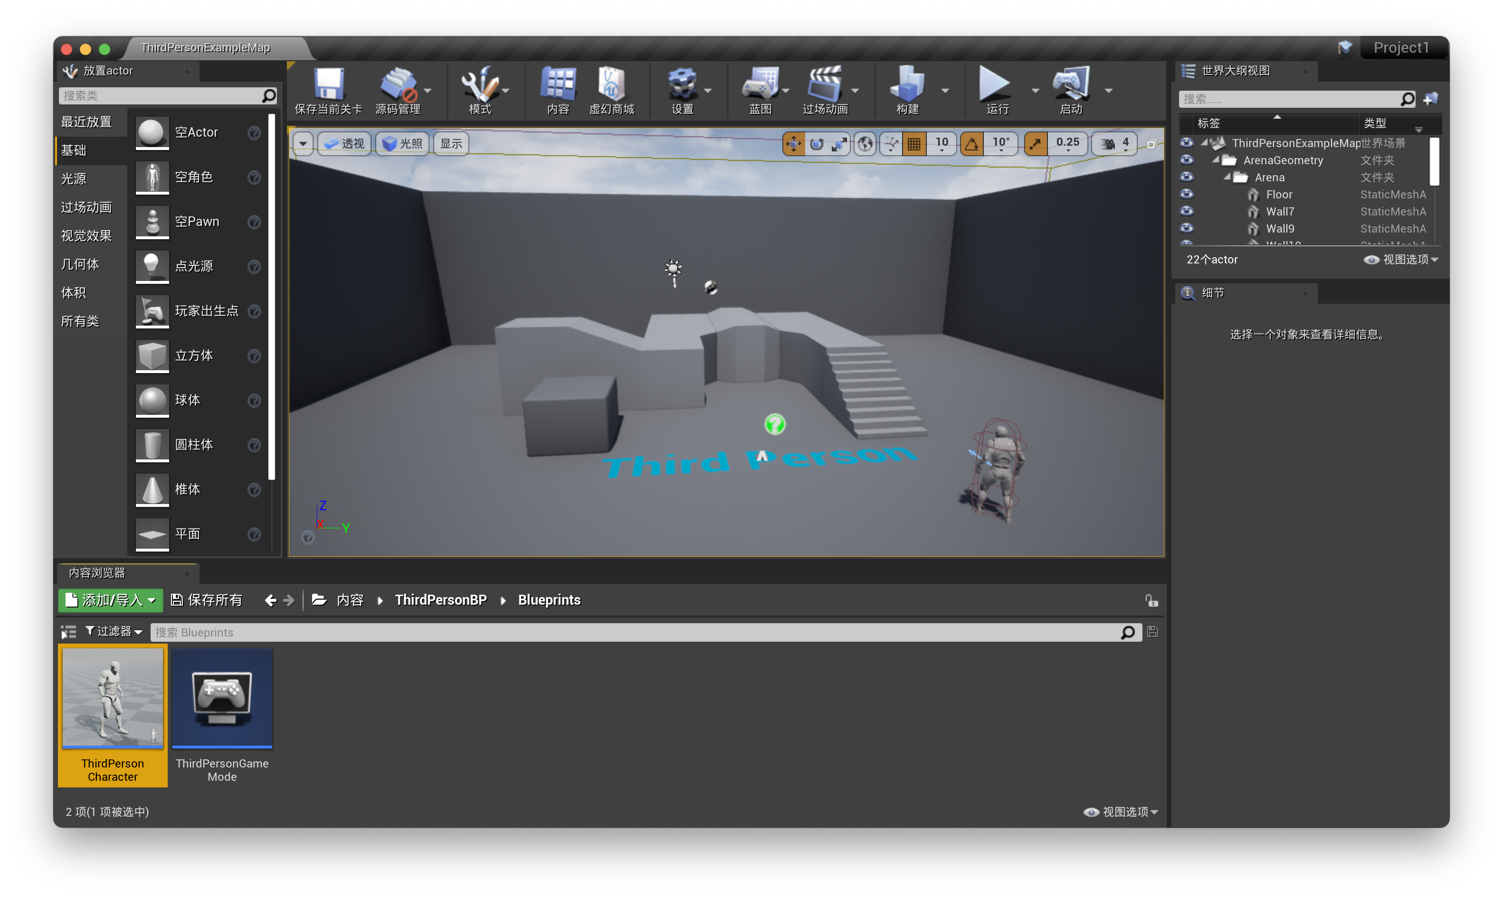The image size is (1503, 898).
Task: Toggle surface snapping icon in viewport
Action: (891, 144)
